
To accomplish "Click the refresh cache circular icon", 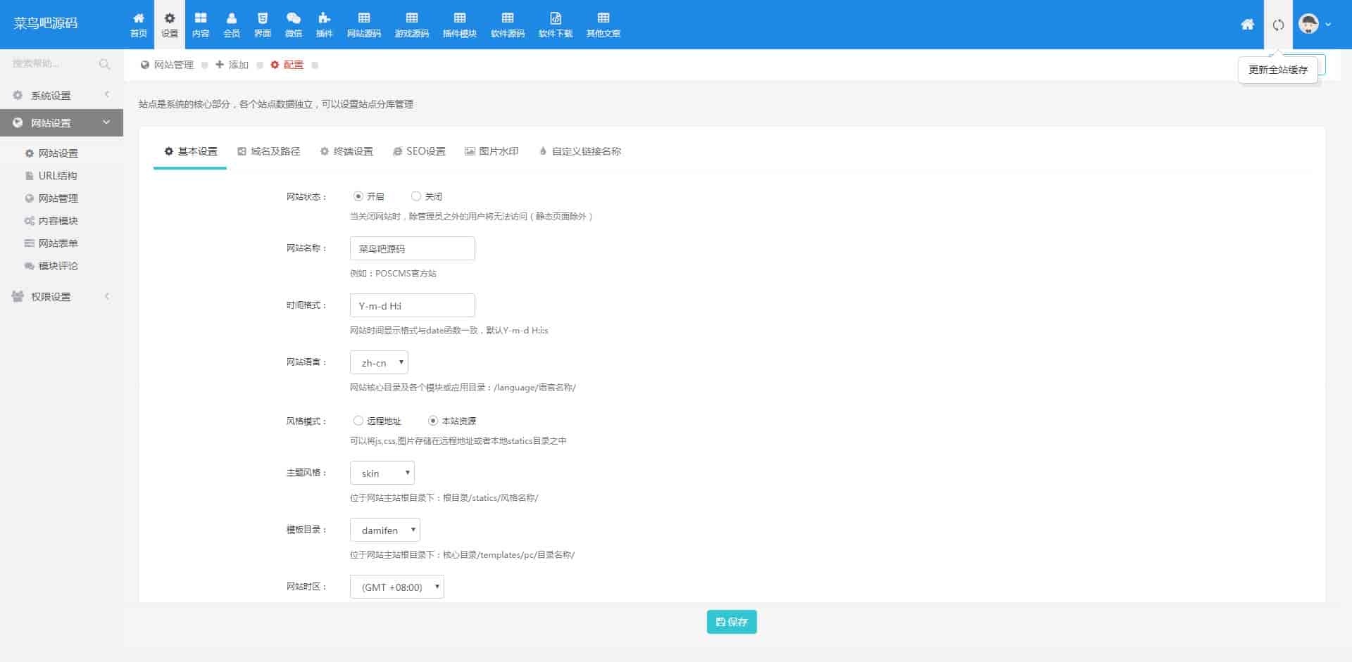I will (1278, 25).
